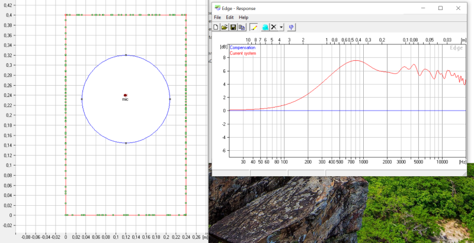Click the New file toolbar icon

(216, 27)
